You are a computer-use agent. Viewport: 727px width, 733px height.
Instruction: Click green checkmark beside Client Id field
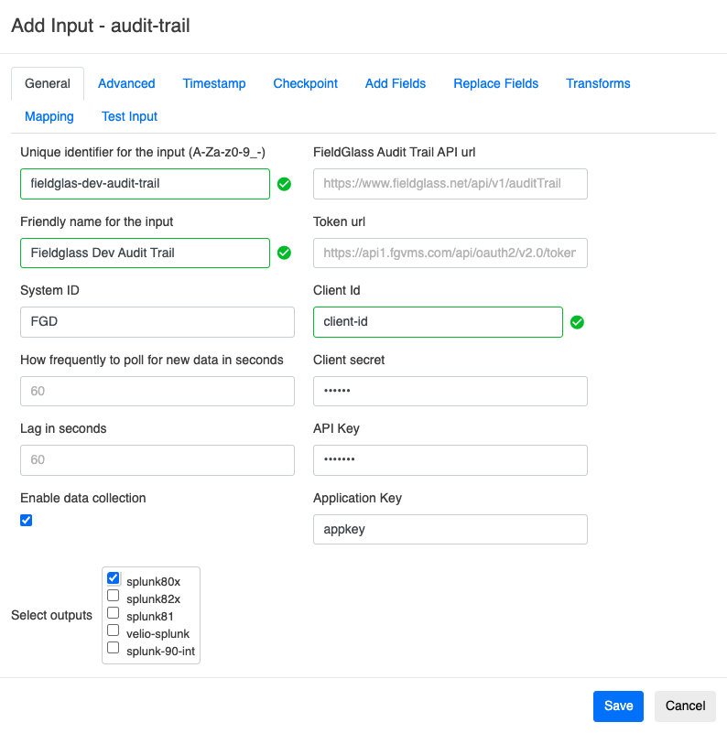(x=577, y=322)
